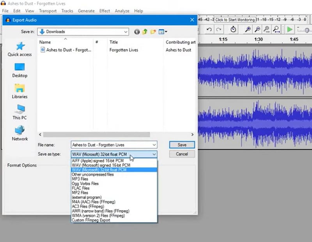
Task: Select the Zoom In tool
Action: pyautogui.click(x=248, y=29)
